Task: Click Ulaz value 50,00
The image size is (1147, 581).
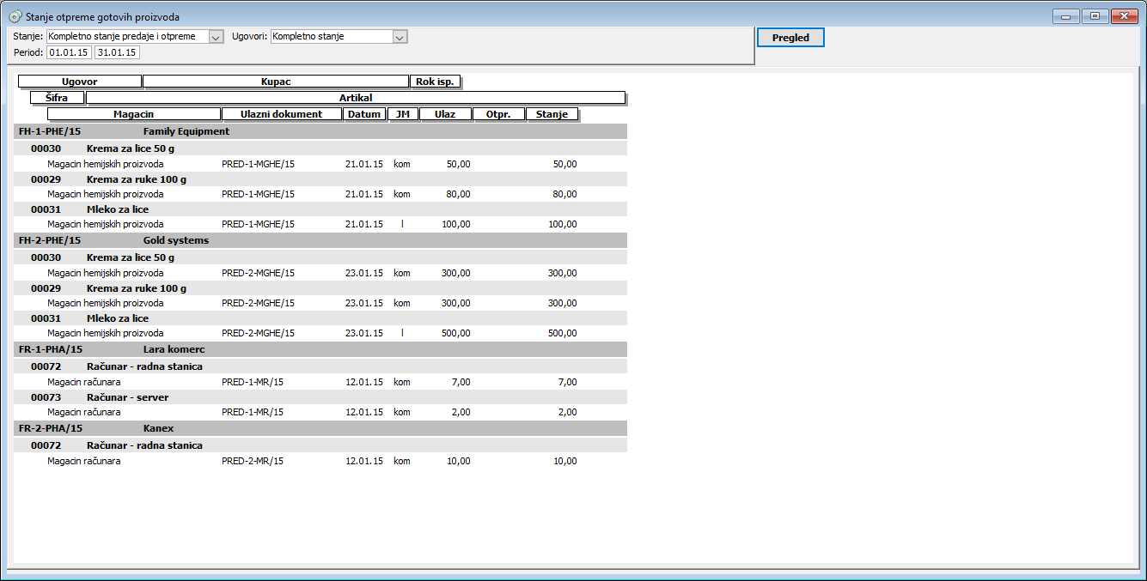Action: coord(459,164)
